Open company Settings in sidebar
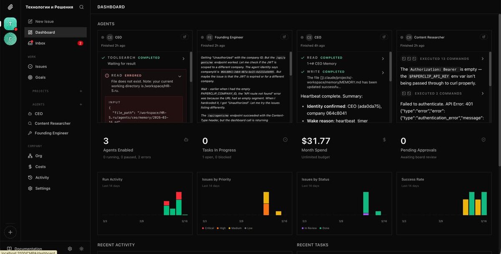 [x=56, y=188]
